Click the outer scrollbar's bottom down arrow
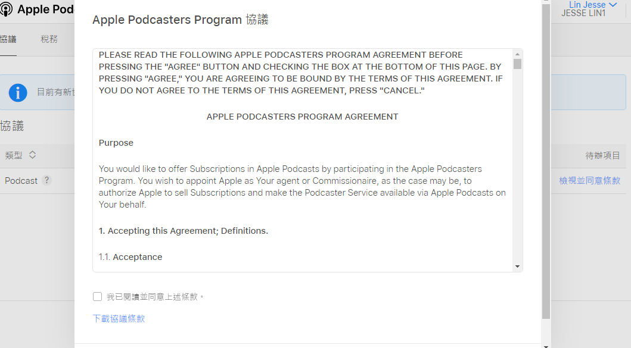Viewport: 631px width, 348px height. coord(546,346)
